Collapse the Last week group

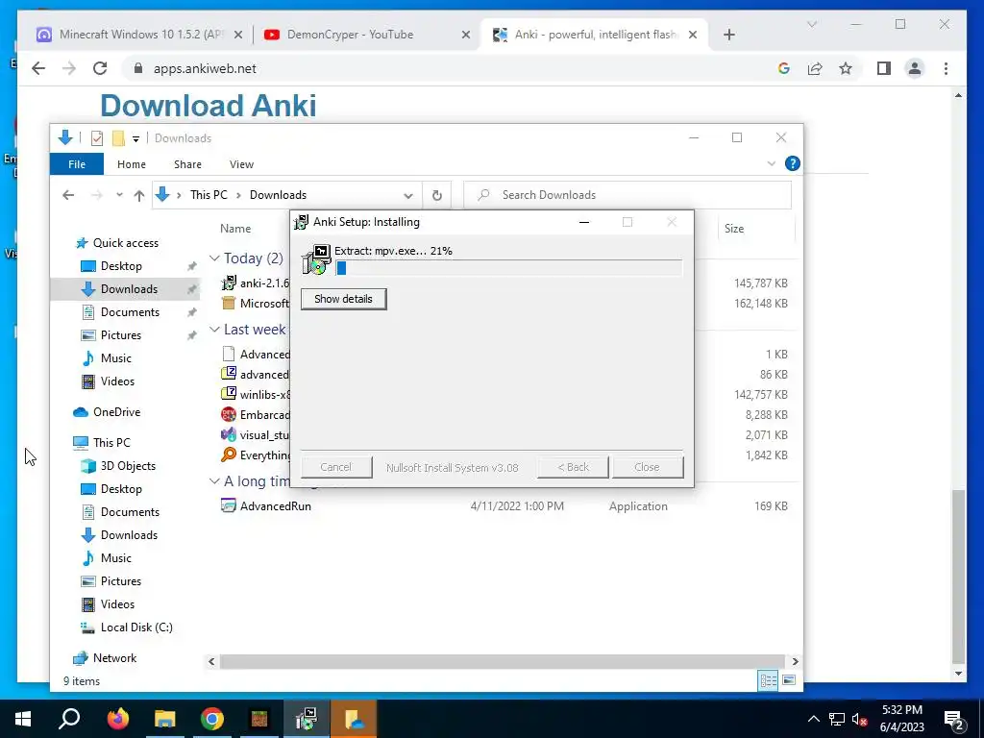[214, 330]
